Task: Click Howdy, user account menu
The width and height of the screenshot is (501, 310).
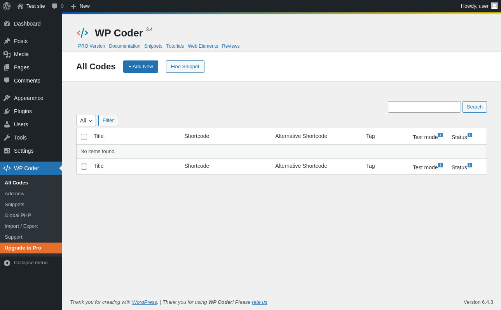Action: pyautogui.click(x=479, y=6)
